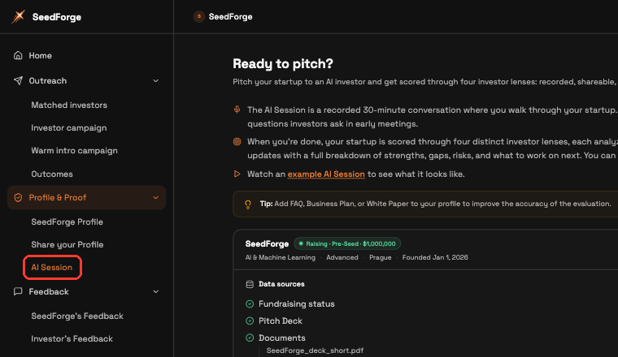Click the Profile & Proof shield icon
The image size is (618, 357).
tap(18, 197)
